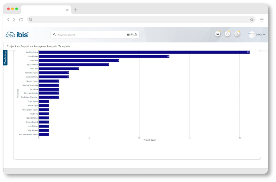Screen dimensions: 276x182
Task: Open the notifications bell icon
Action: pyautogui.click(x=227, y=34)
